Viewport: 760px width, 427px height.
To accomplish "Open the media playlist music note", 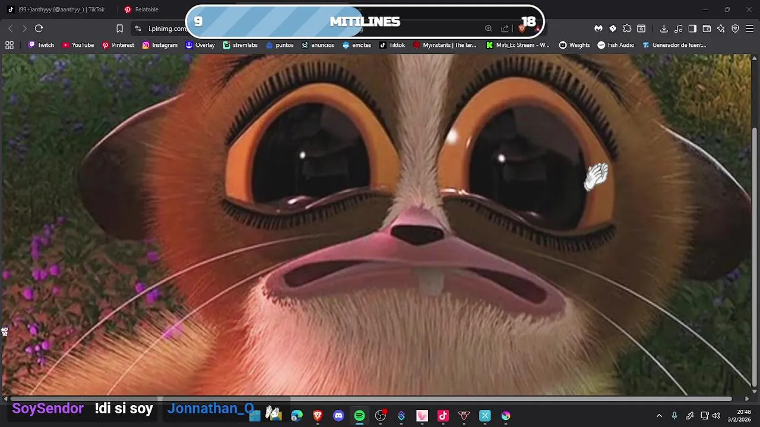I will pyautogui.click(x=678, y=28).
